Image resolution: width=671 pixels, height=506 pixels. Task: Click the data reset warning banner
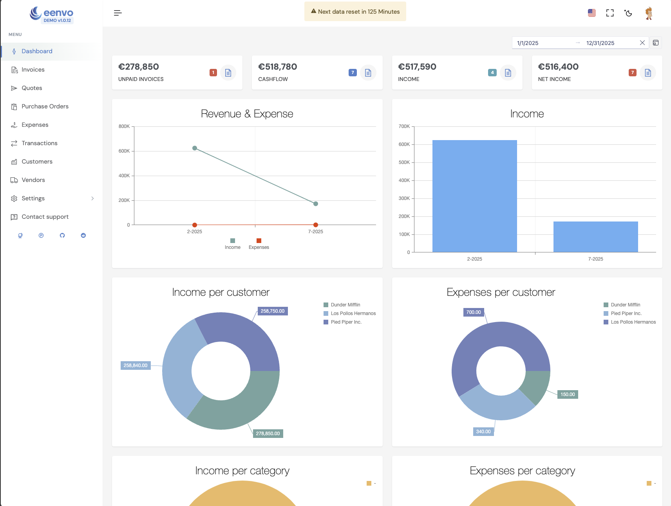tap(355, 12)
